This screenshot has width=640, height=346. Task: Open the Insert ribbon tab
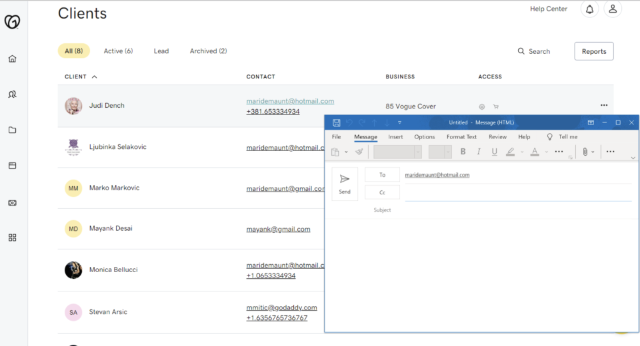[x=395, y=137]
